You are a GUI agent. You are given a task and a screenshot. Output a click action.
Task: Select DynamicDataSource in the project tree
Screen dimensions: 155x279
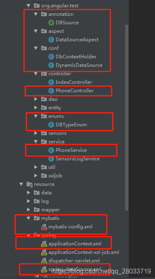click(x=79, y=65)
